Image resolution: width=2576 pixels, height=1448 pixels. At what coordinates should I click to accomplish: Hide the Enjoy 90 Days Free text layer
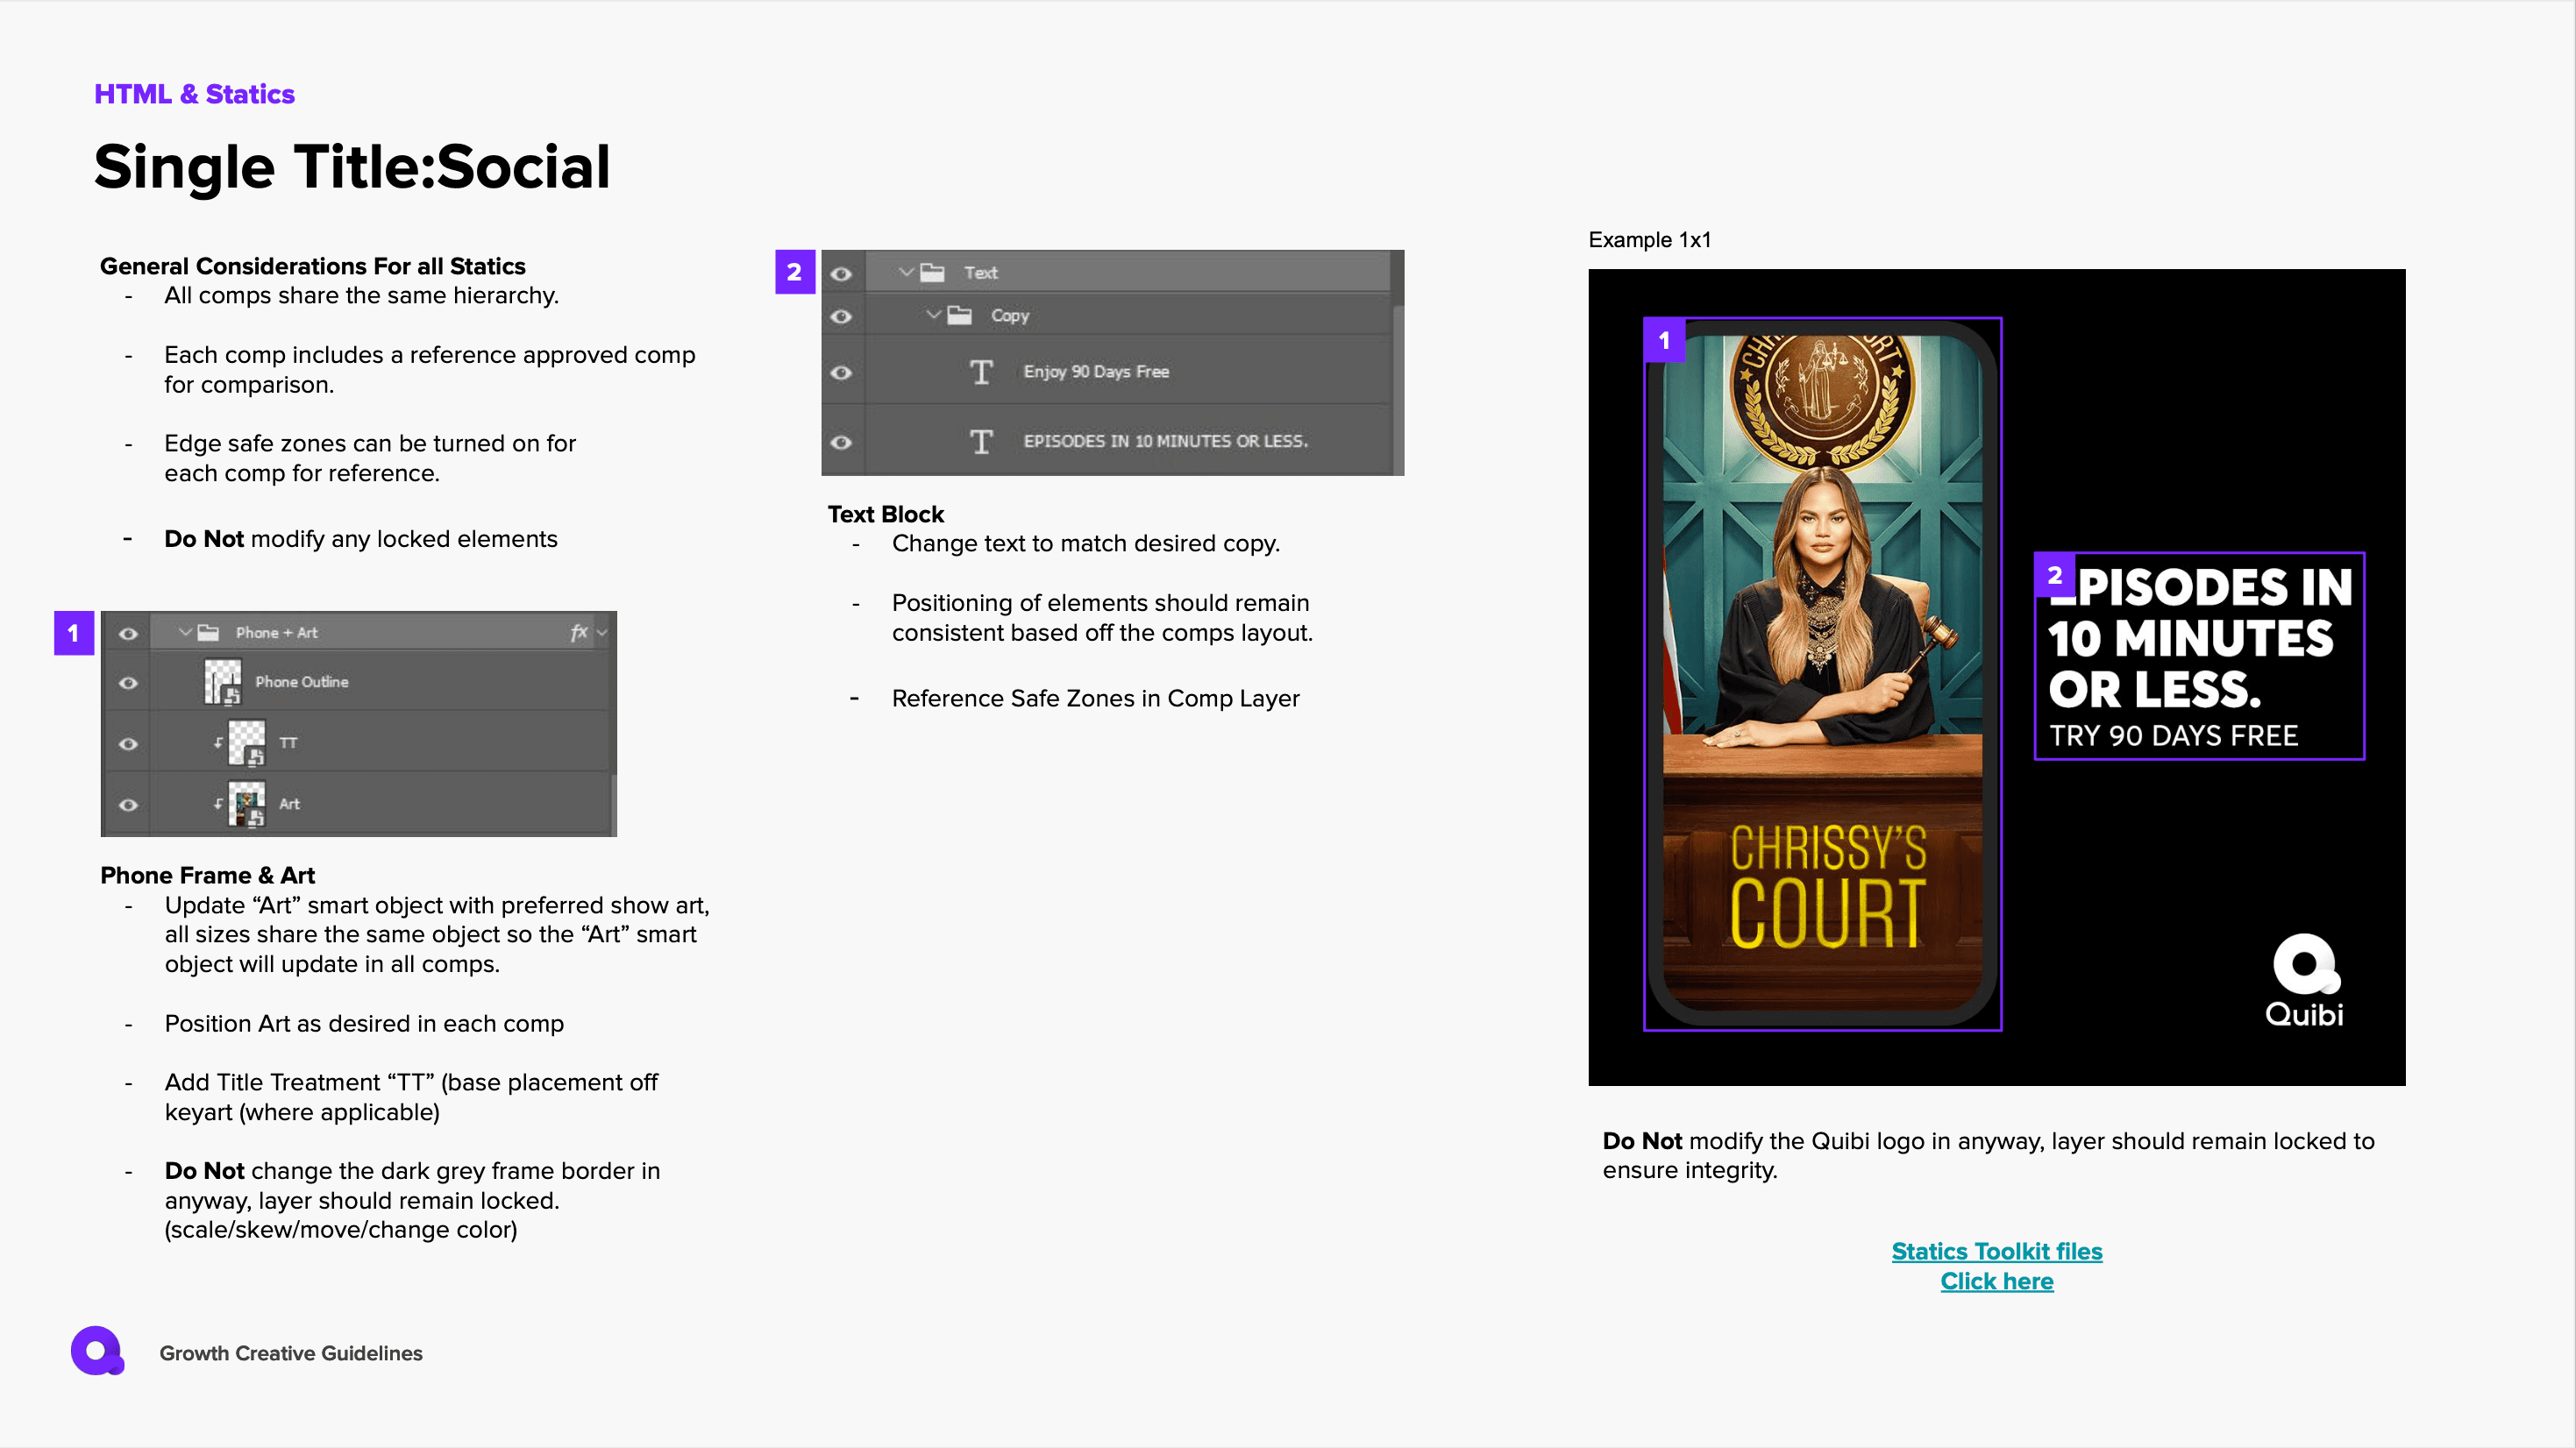(841, 373)
